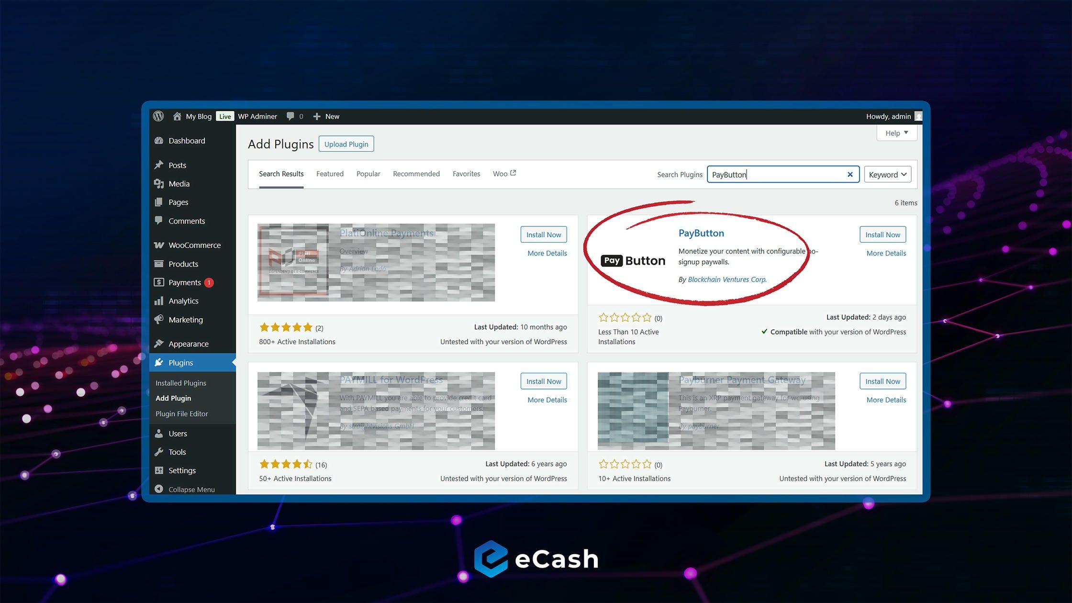Screen dimensions: 1072x603
Task: Open More Details for PayButton
Action: [x=886, y=253]
